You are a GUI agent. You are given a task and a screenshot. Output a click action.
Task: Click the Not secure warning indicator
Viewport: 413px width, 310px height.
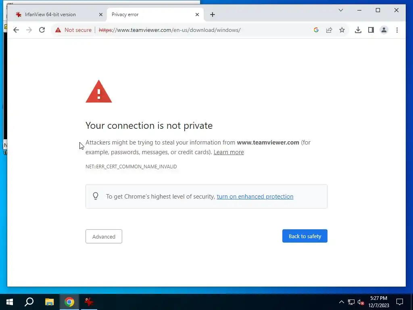pyautogui.click(x=73, y=30)
